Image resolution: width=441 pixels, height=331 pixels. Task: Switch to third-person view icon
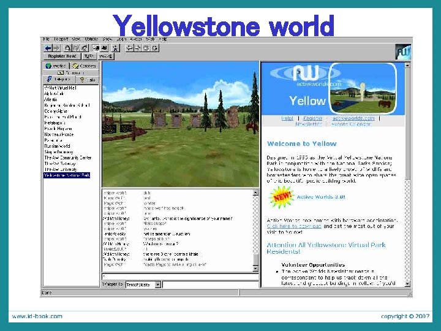[105, 48]
